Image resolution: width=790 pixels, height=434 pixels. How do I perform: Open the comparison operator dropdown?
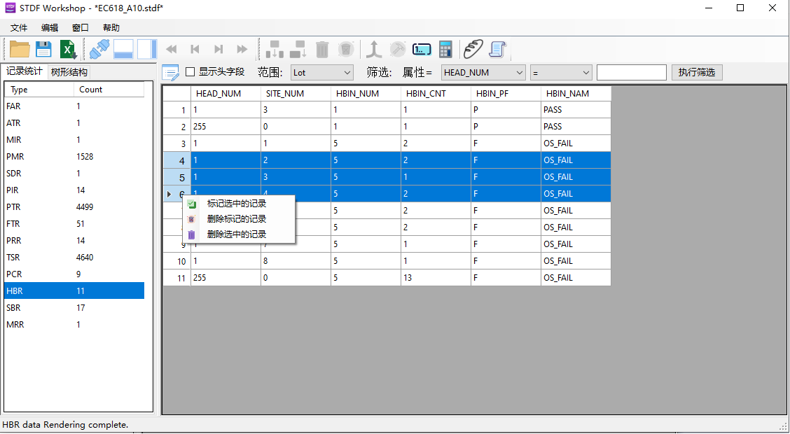pyautogui.click(x=561, y=73)
